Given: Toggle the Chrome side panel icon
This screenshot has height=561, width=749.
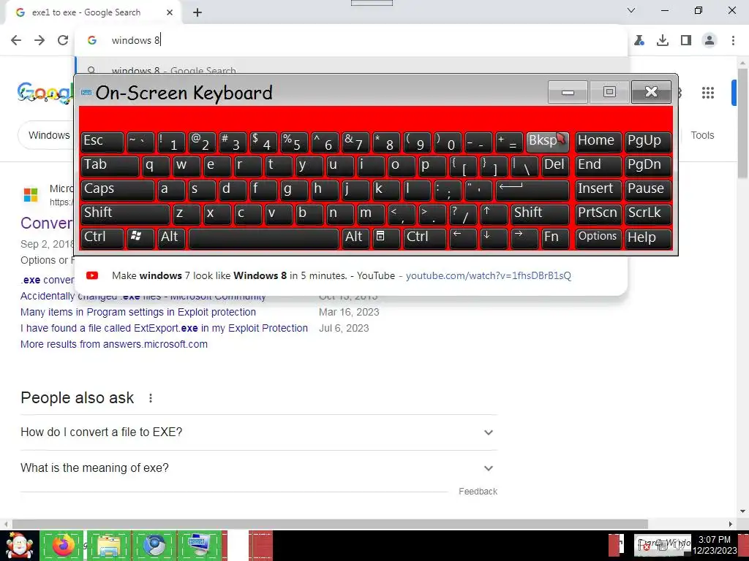Looking at the screenshot, I should tap(686, 40).
